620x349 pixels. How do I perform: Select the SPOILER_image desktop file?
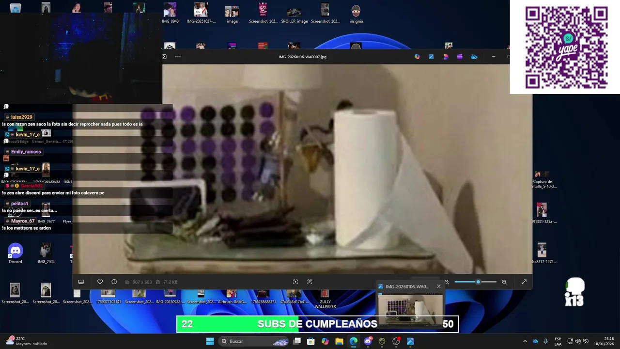(x=294, y=15)
